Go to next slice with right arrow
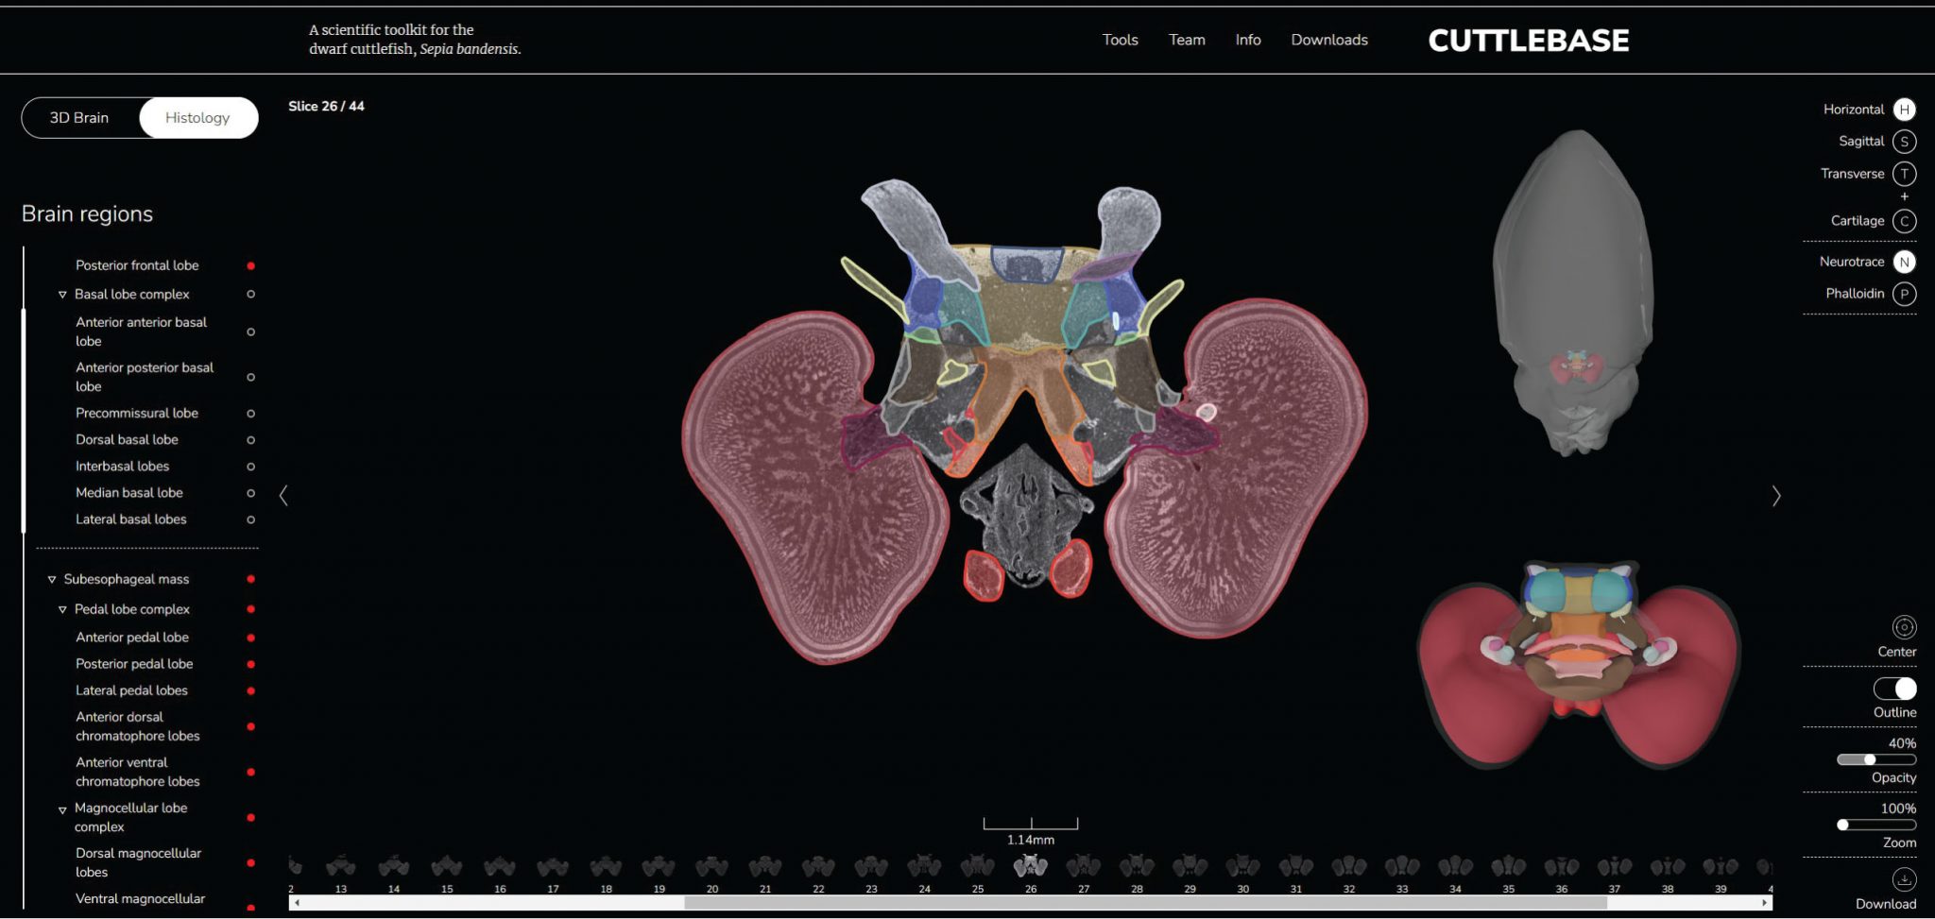The image size is (1935, 919). [1776, 496]
